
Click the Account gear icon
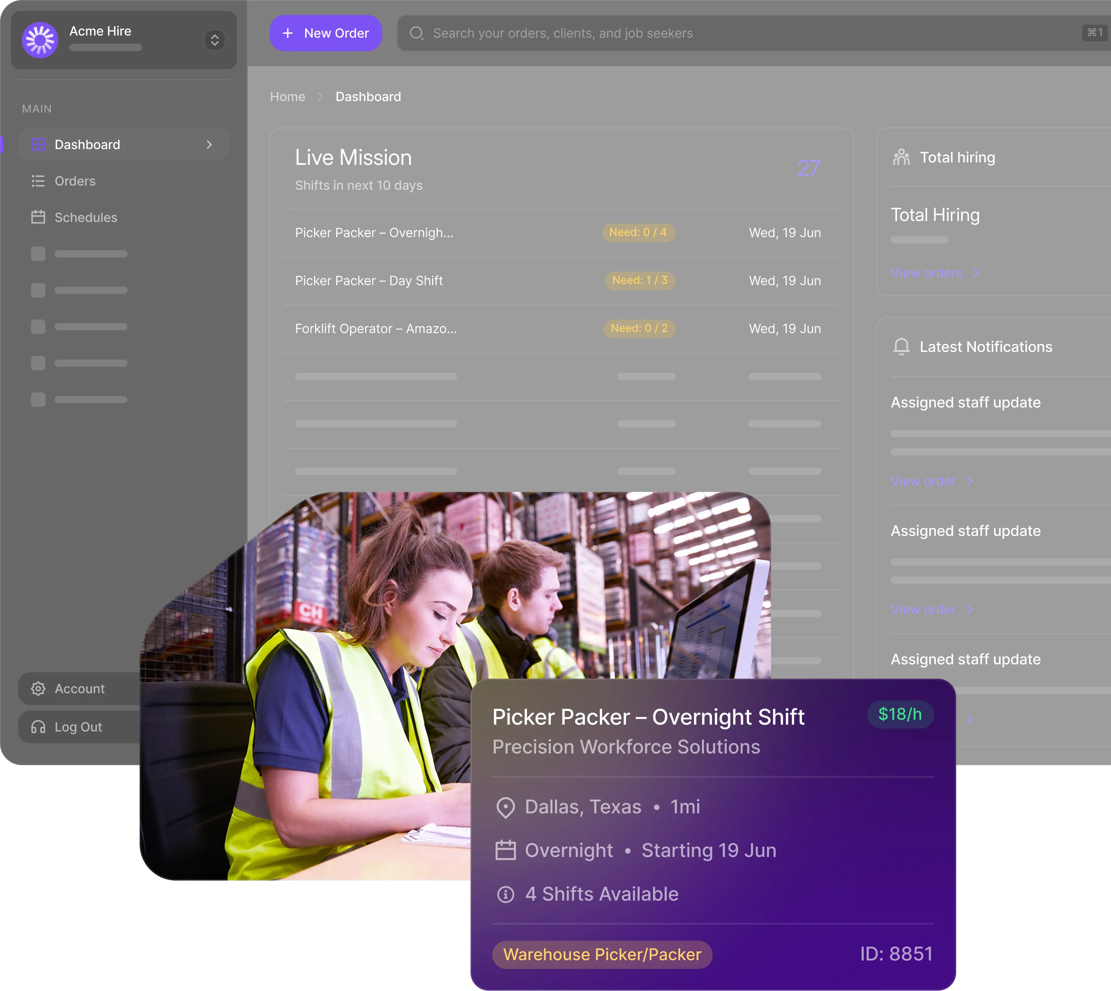click(38, 689)
